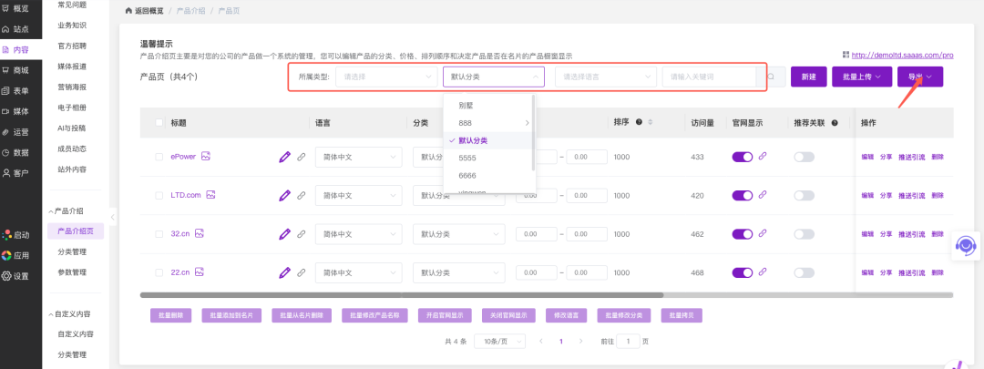Click the purple 新建 button
This screenshot has width=984, height=369.
click(x=808, y=77)
